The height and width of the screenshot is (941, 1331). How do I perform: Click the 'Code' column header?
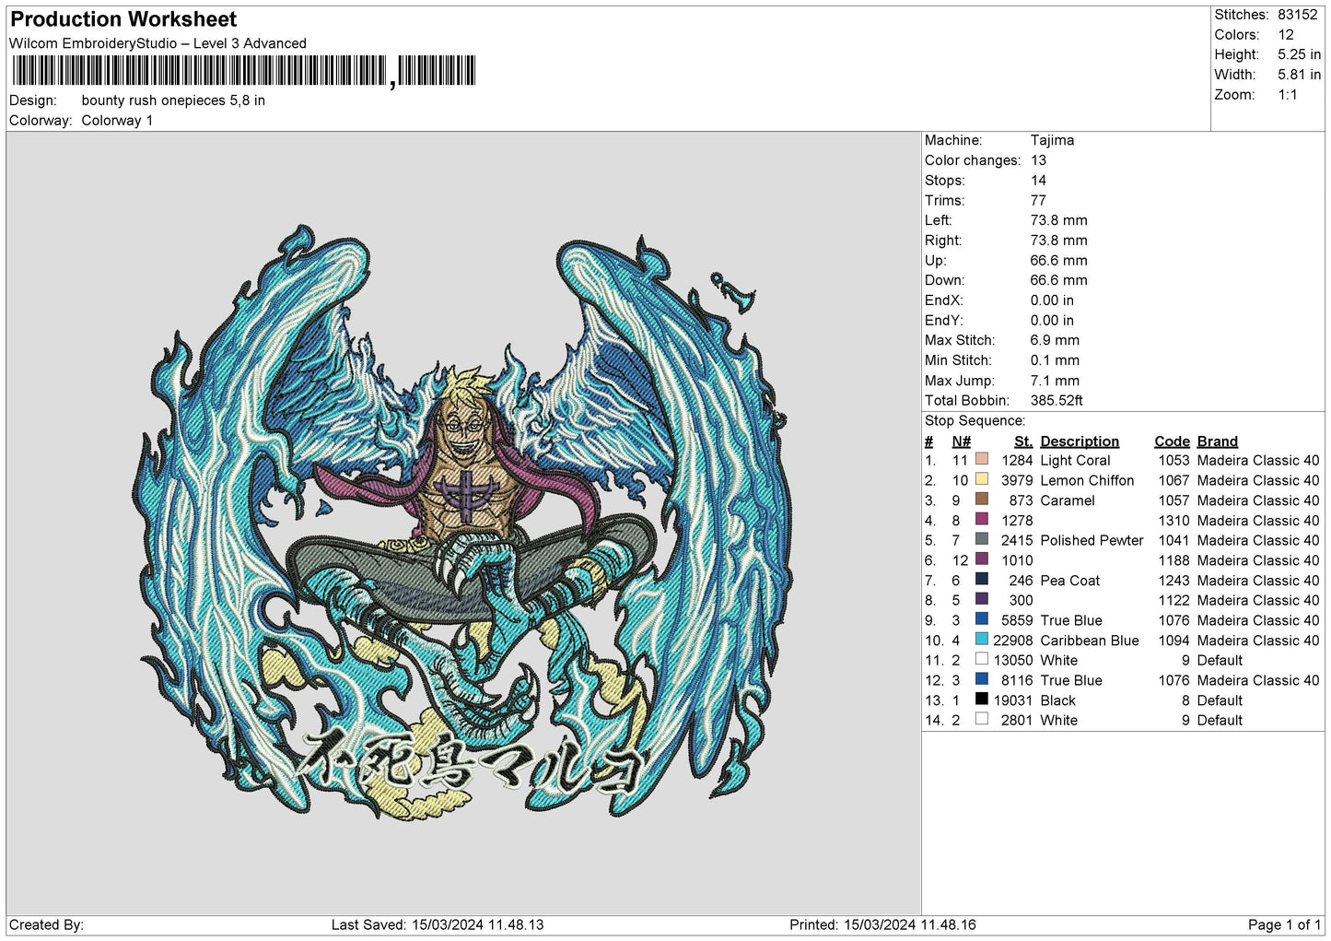coord(1172,441)
